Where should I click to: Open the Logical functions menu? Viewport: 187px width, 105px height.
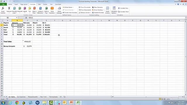(x=25, y=10)
